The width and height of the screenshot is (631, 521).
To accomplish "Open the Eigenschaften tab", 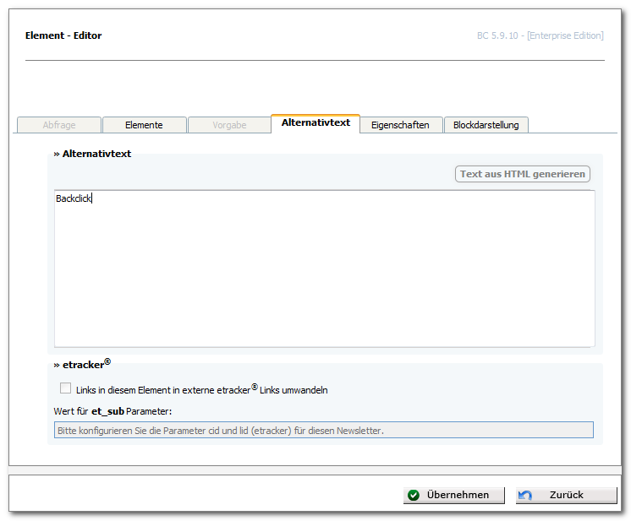I will [400, 125].
